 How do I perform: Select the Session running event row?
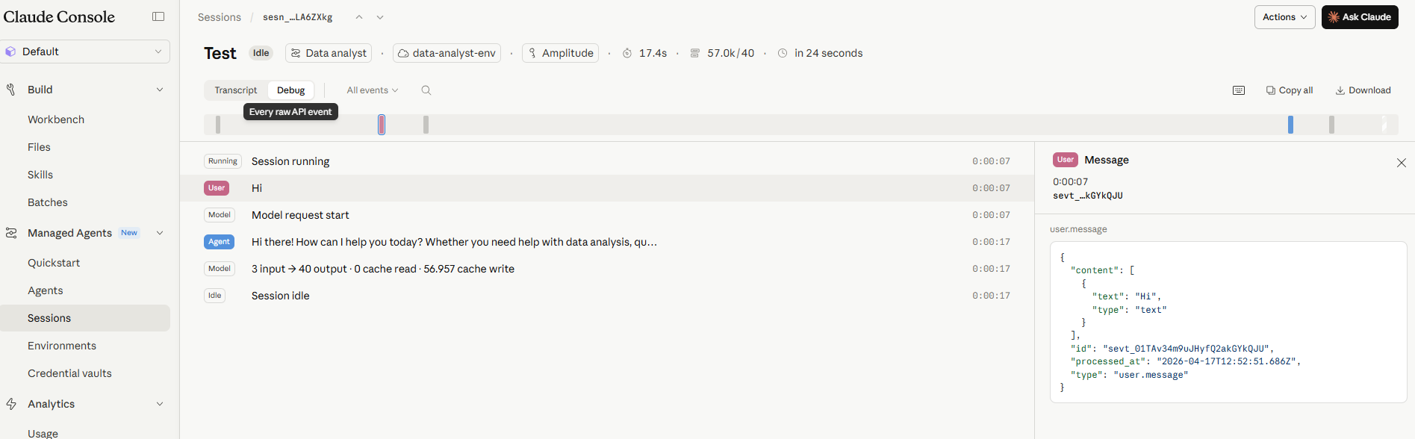(x=607, y=161)
